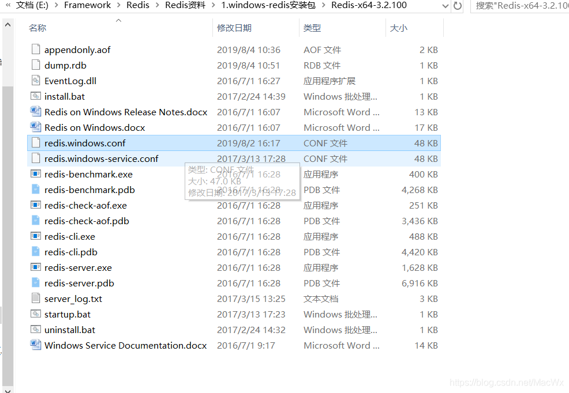Expand chevron after 1.windows-redis安装包 in breadcrumb
Screen dimensions: 569x393
[323, 5]
